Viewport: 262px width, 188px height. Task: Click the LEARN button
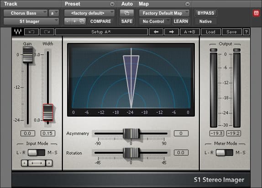click(x=181, y=21)
